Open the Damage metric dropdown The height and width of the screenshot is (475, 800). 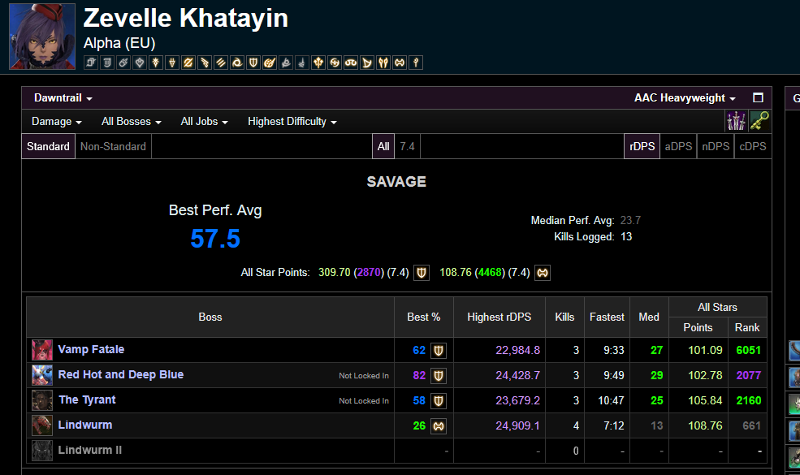(57, 122)
